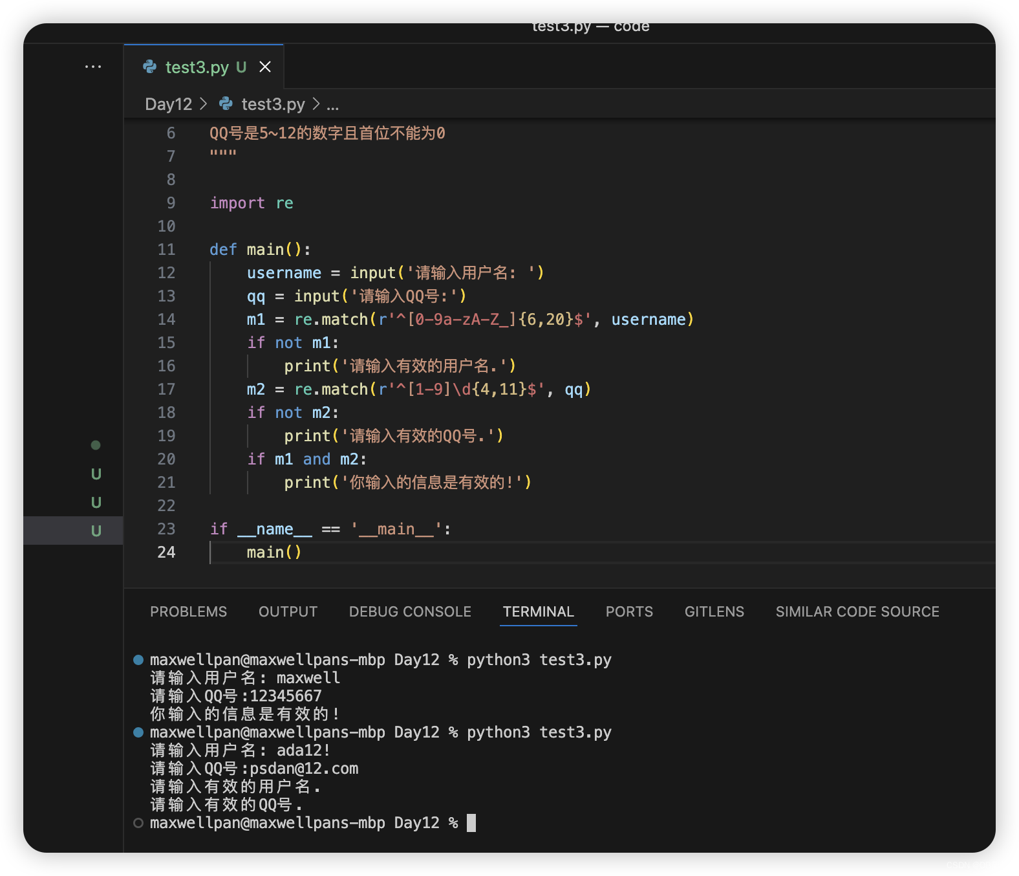1019x876 pixels.
Task: Click the Python icon on test3.py tab
Action: point(149,67)
